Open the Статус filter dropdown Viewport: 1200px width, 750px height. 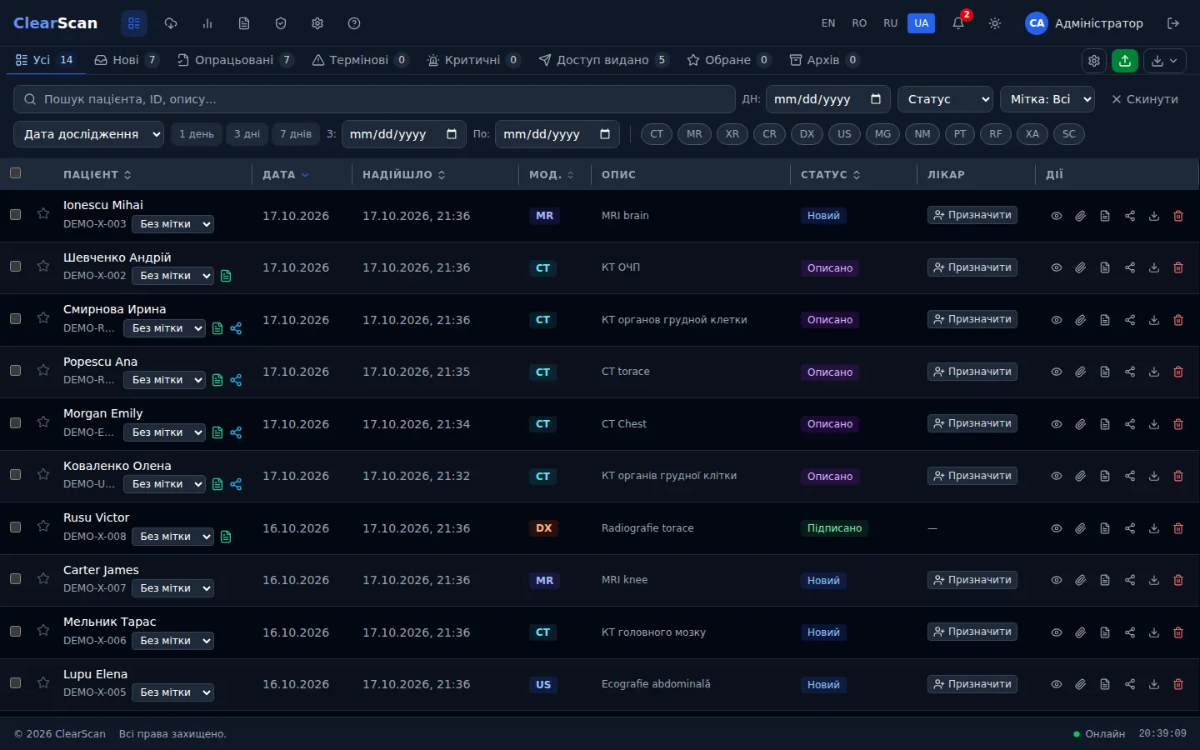[945, 99]
